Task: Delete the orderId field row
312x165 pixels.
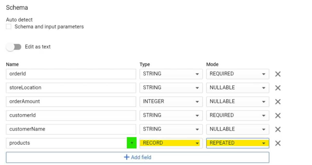Action: point(278,74)
